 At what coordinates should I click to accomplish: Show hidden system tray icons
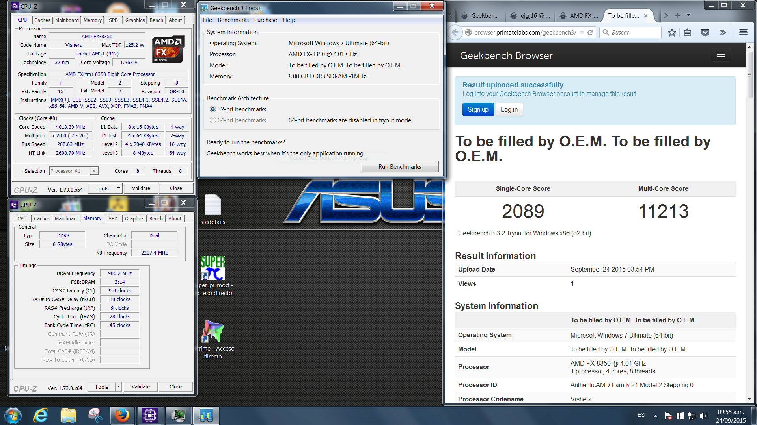(x=655, y=416)
